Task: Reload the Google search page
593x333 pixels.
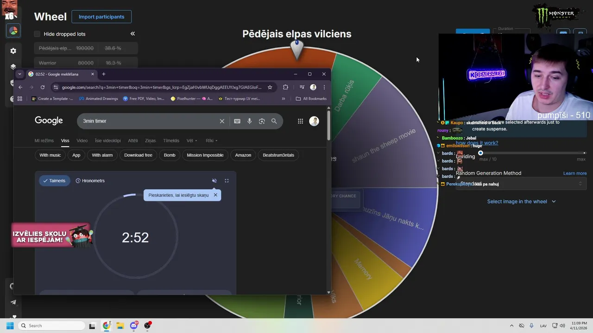Action: (x=43, y=87)
